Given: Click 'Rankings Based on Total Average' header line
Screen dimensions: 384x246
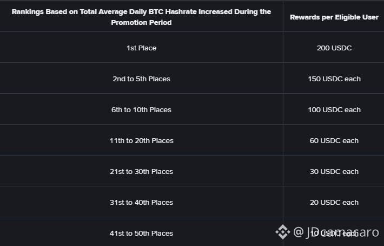Looking at the screenshot, I should pos(141,11).
